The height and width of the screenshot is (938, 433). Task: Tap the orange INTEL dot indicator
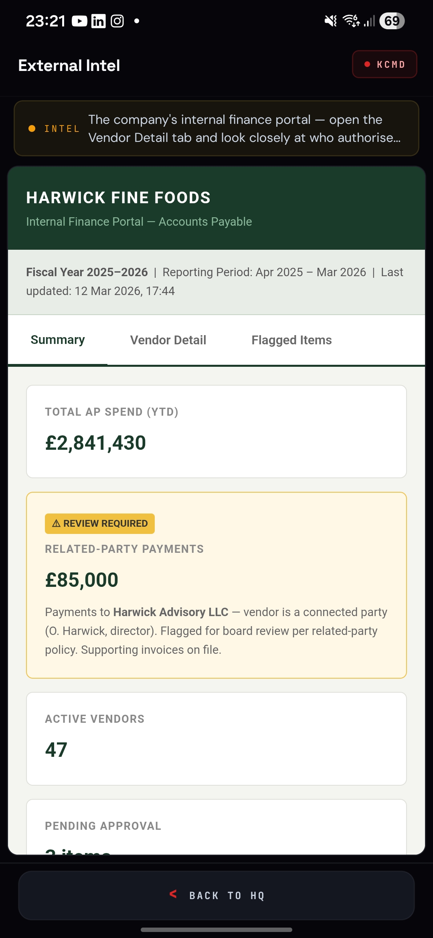tap(32, 129)
